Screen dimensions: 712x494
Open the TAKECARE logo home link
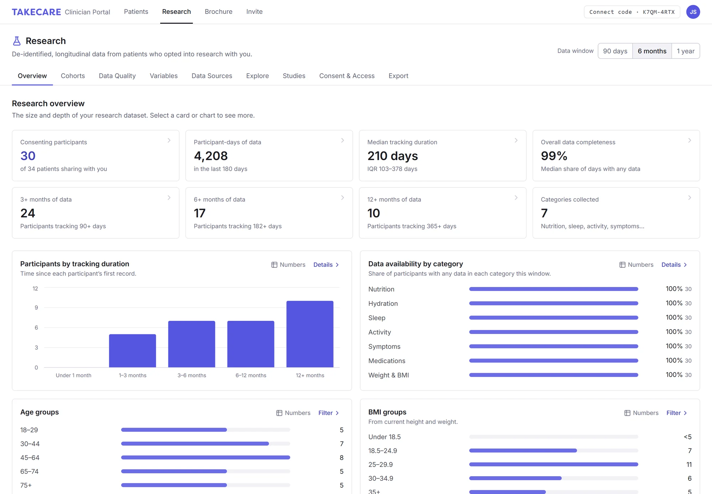point(36,12)
